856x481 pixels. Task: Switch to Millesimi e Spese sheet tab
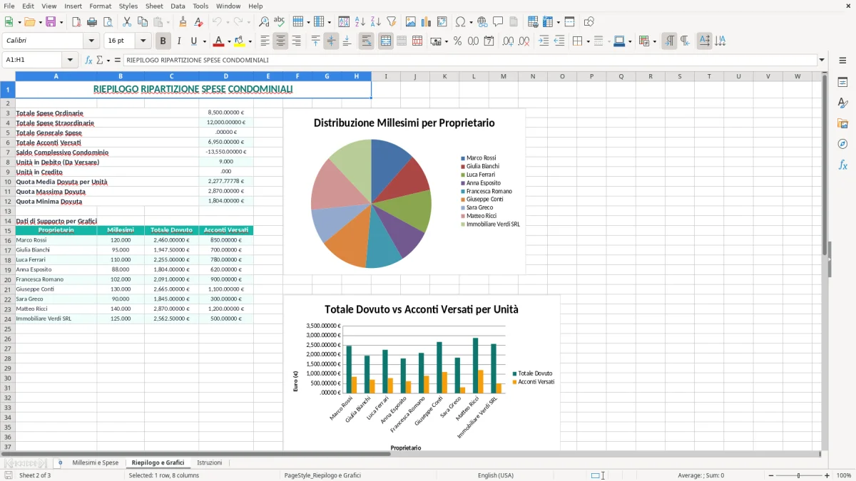pos(96,463)
